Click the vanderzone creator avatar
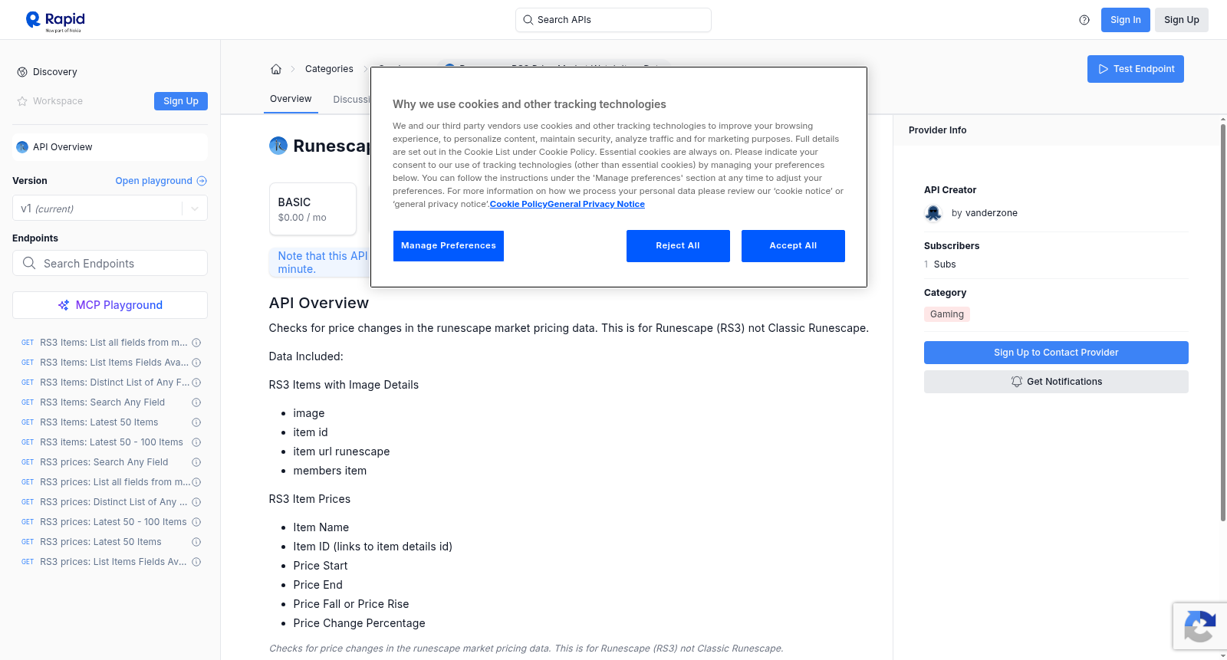 click(933, 213)
